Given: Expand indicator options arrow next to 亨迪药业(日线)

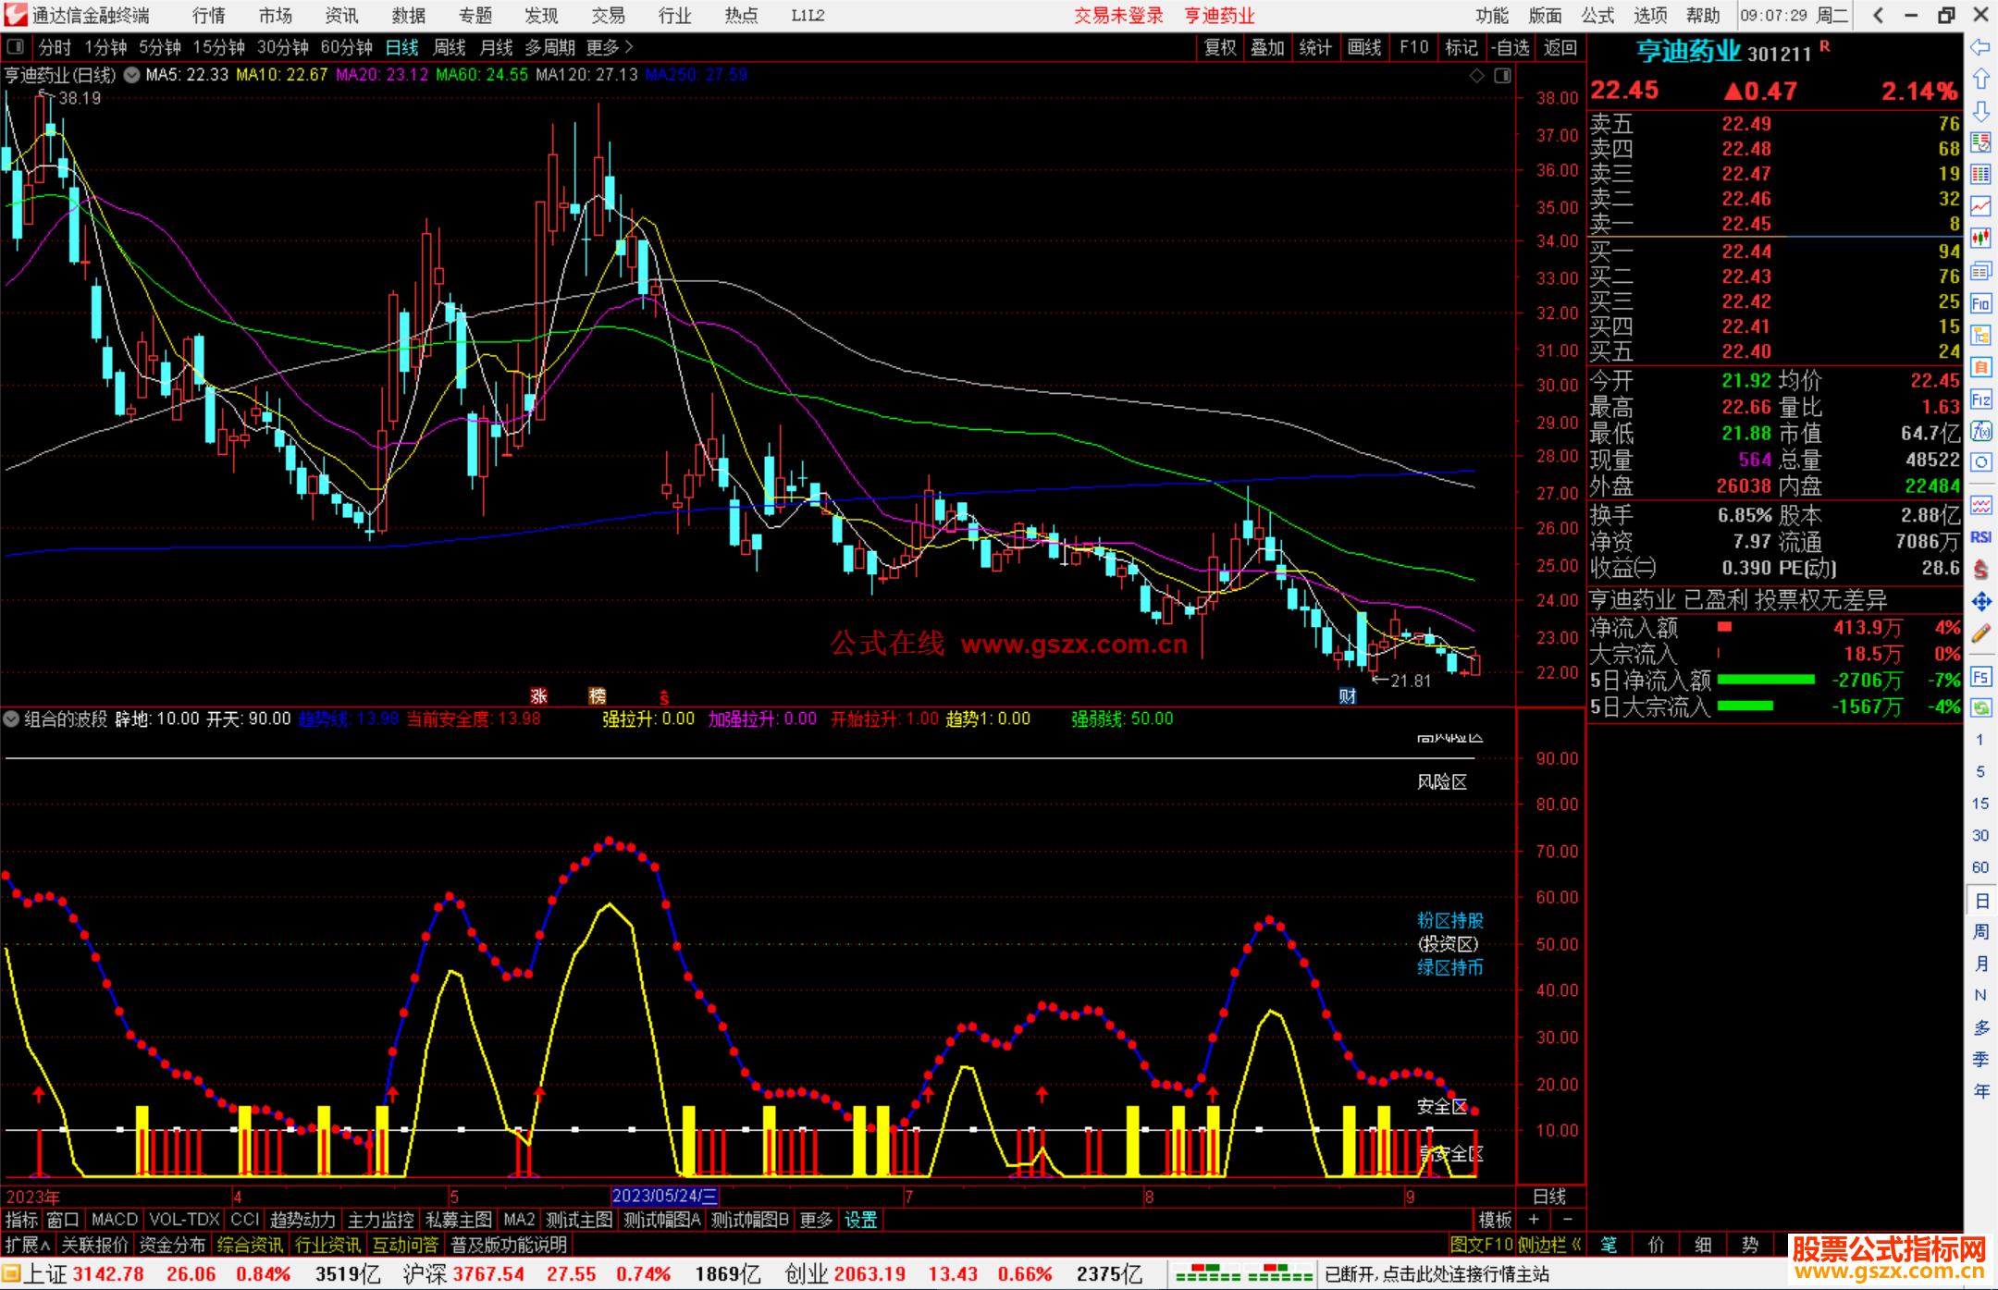Looking at the screenshot, I should (131, 75).
